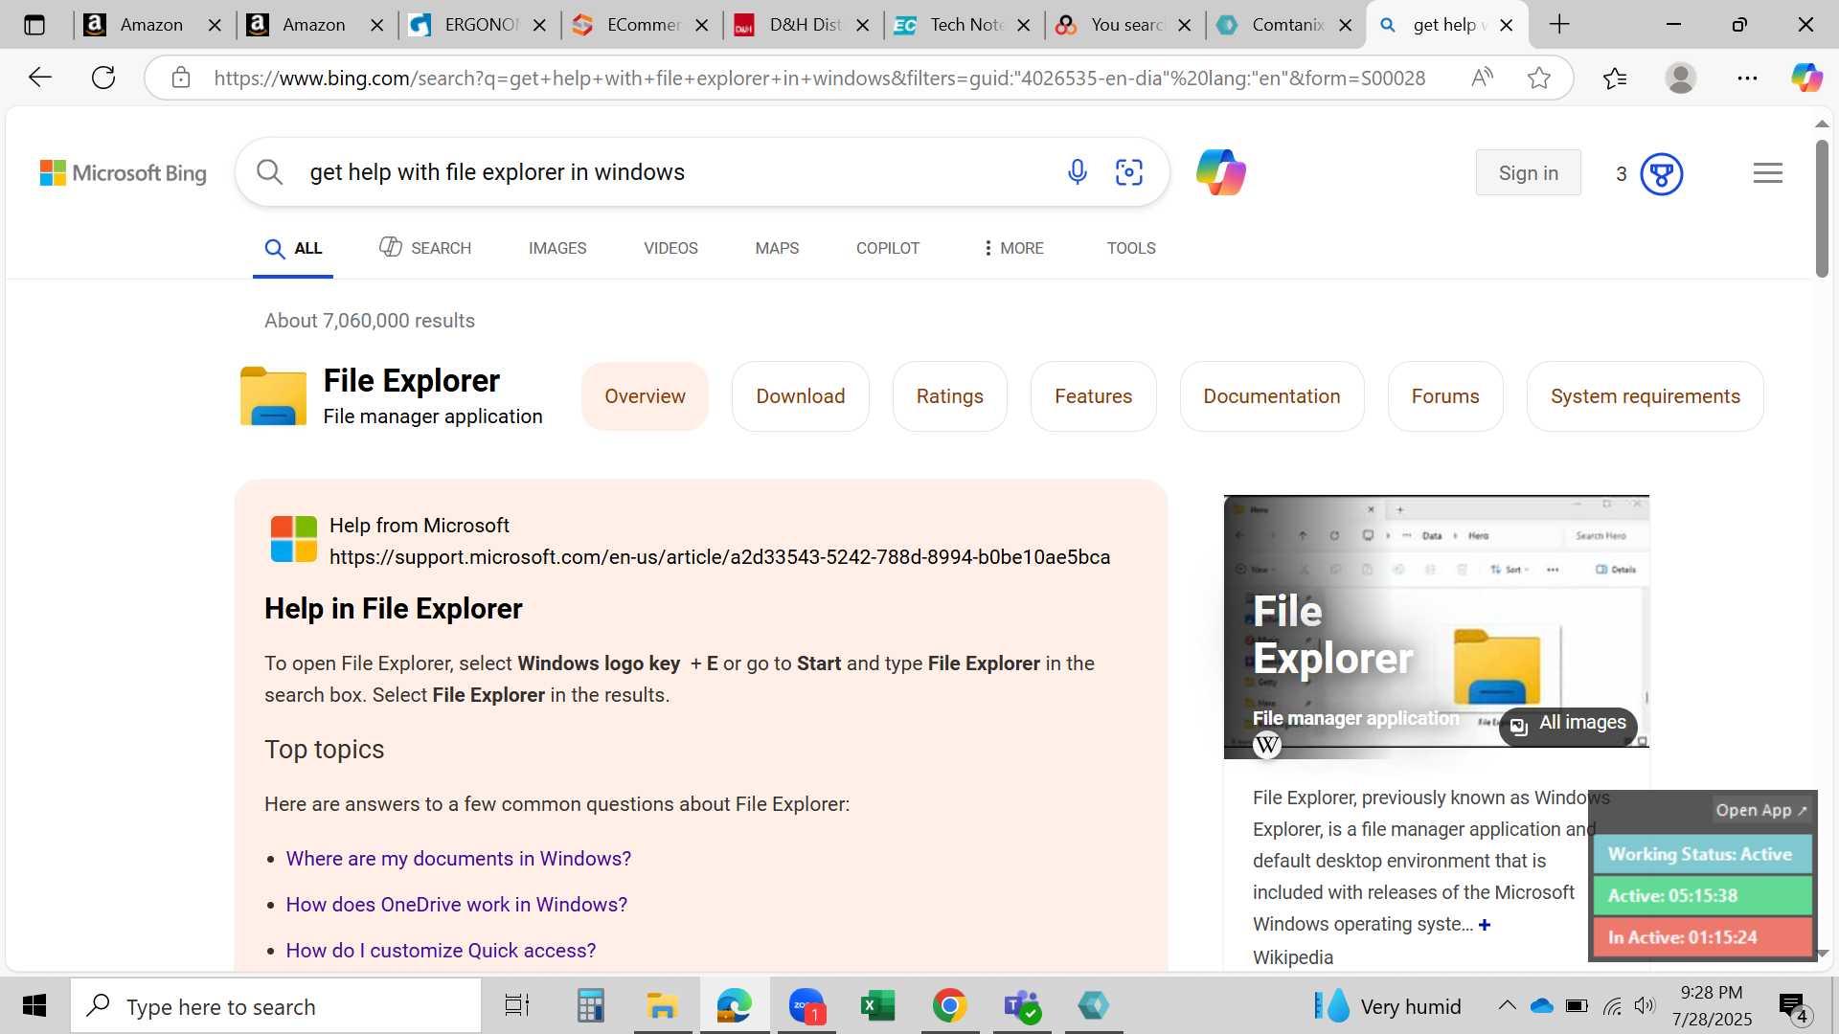Click Open App in the tracker widget

click(x=1760, y=811)
